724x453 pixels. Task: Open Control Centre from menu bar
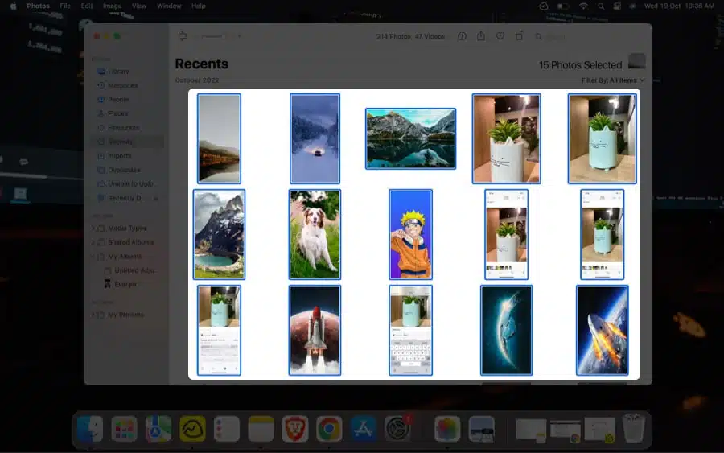pyautogui.click(x=617, y=6)
